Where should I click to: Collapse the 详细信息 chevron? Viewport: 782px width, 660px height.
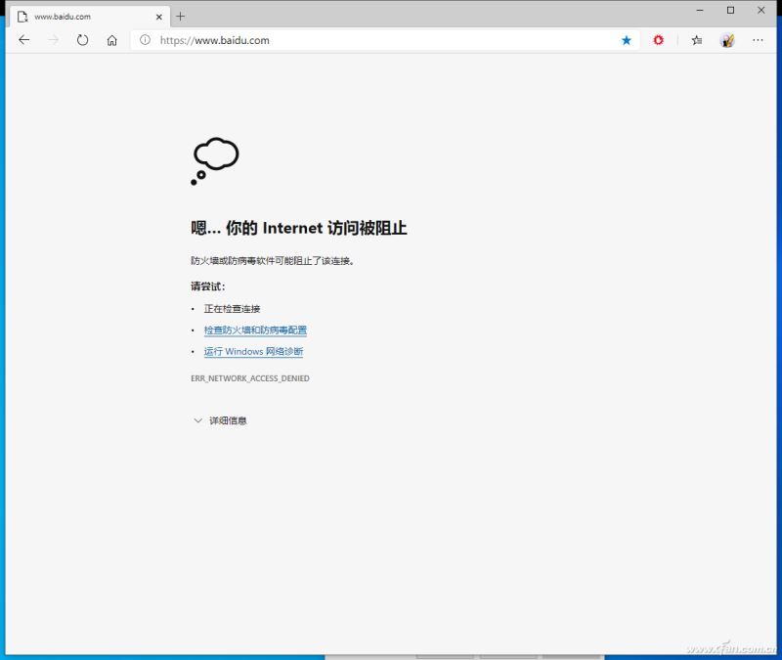[x=198, y=420]
